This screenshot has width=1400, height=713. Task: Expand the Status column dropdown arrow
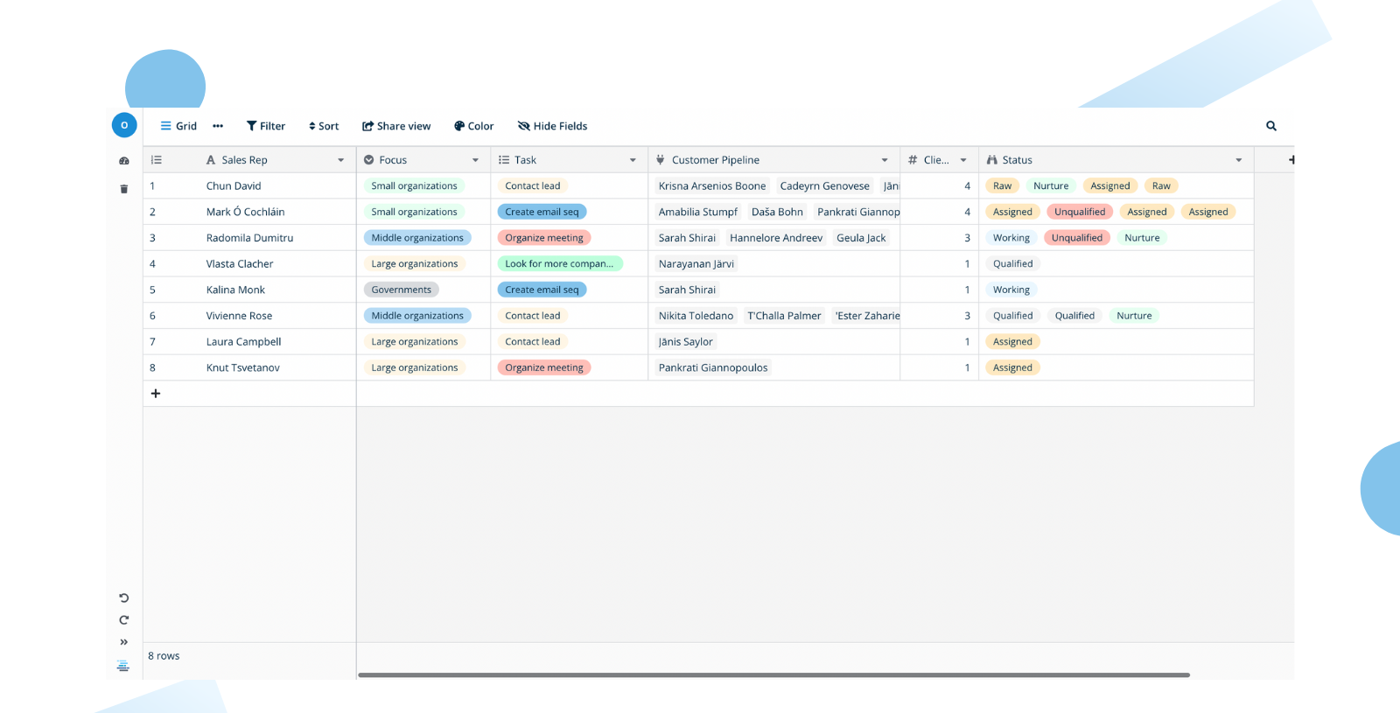click(1238, 160)
